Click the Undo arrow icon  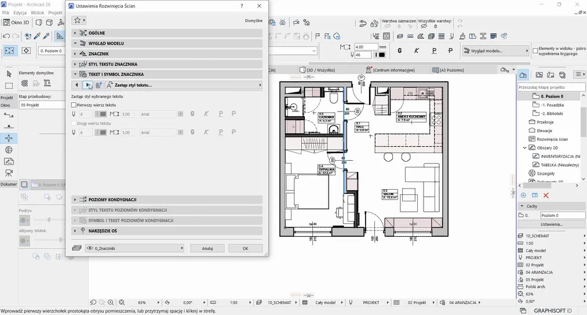coord(6,36)
